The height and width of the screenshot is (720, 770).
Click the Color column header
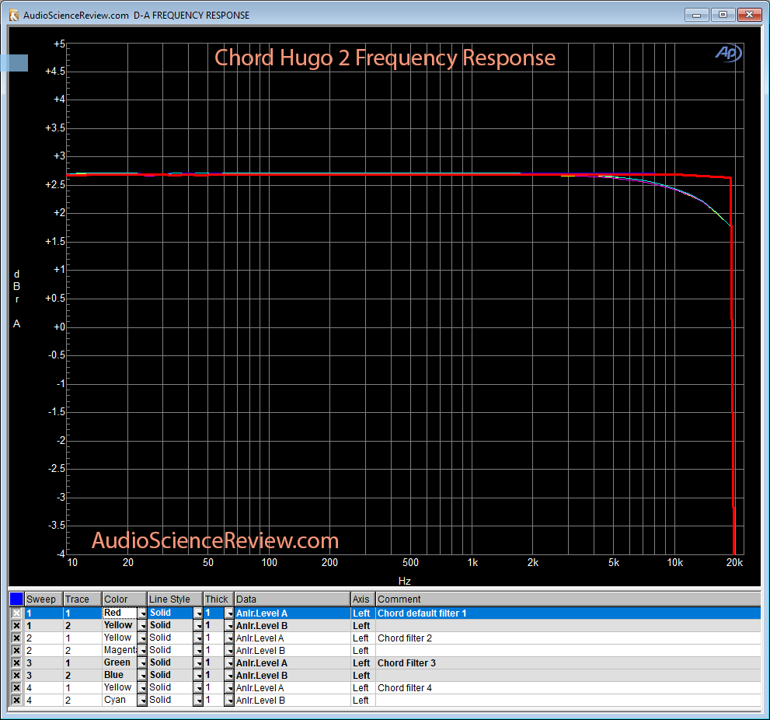125,599
